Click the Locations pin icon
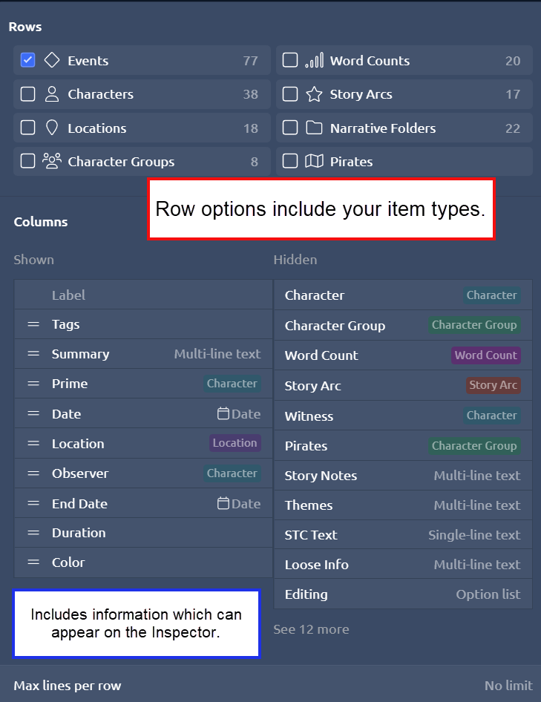The image size is (541, 702). point(52,128)
